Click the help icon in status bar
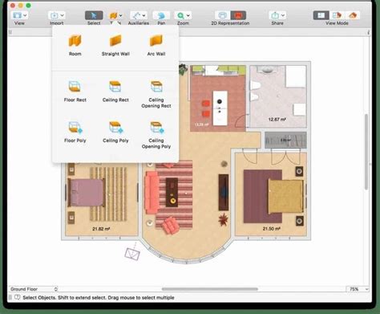This screenshot has width=380, height=314. 17,297
